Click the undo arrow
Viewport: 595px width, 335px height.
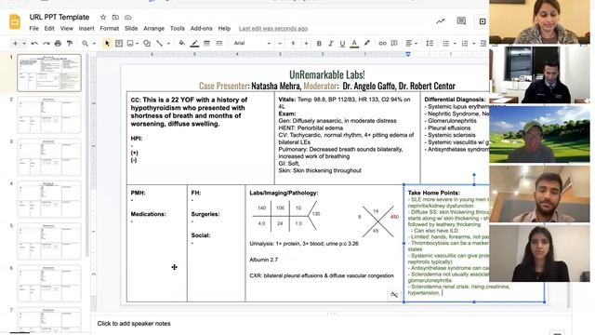tap(34, 44)
